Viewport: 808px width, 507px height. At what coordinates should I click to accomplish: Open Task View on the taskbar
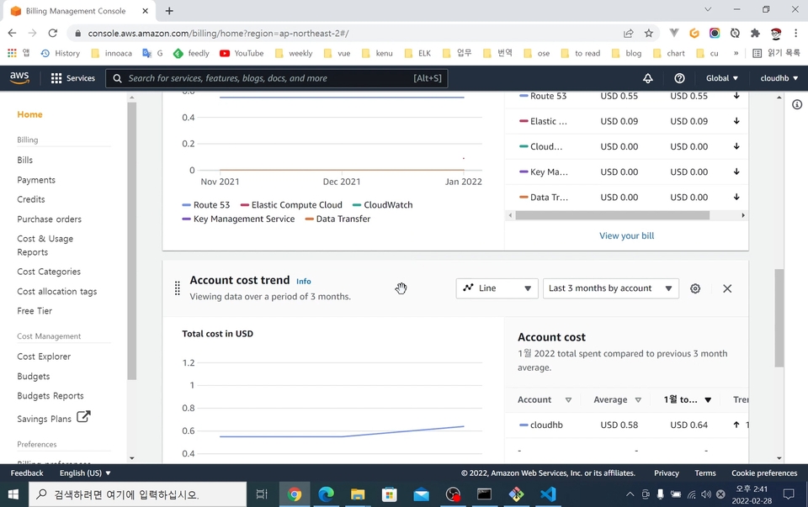[262, 494]
